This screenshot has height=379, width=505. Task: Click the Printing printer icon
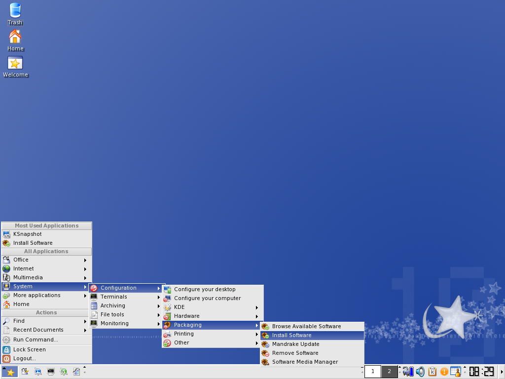pos(167,334)
